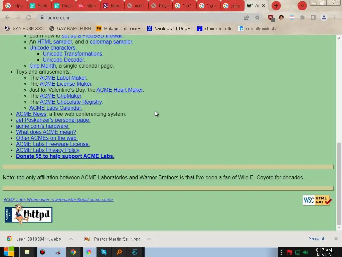This screenshot has width=342, height=257.
Task: Open a new tab with the plus button
Action: [276, 6]
